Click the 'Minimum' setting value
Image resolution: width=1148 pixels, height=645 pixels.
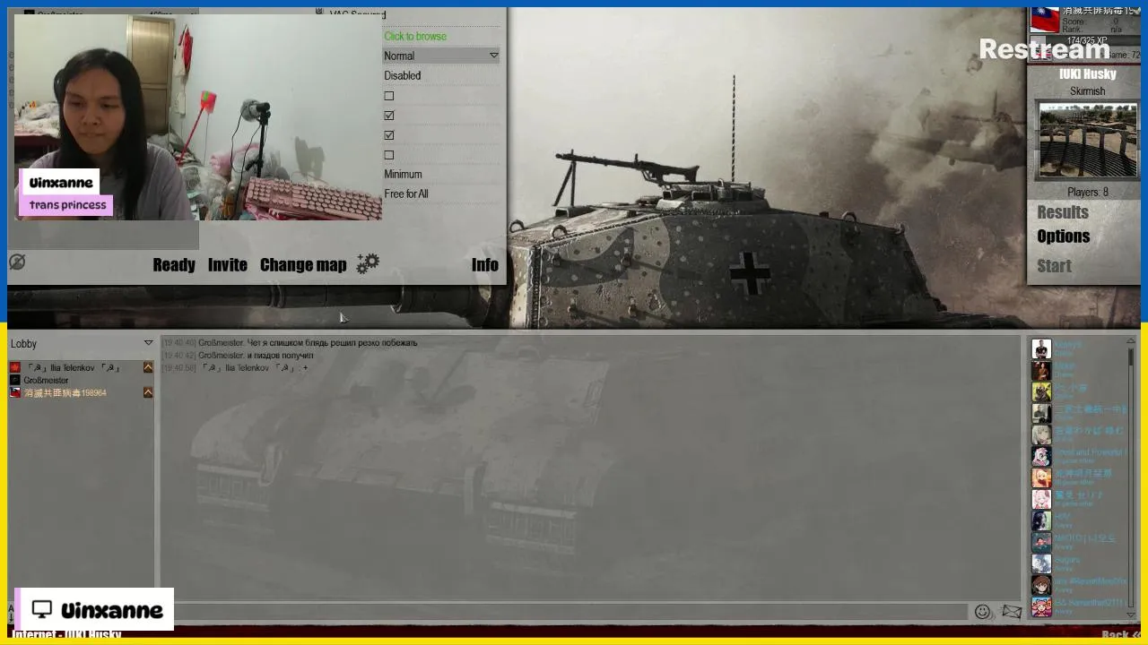[x=403, y=174]
